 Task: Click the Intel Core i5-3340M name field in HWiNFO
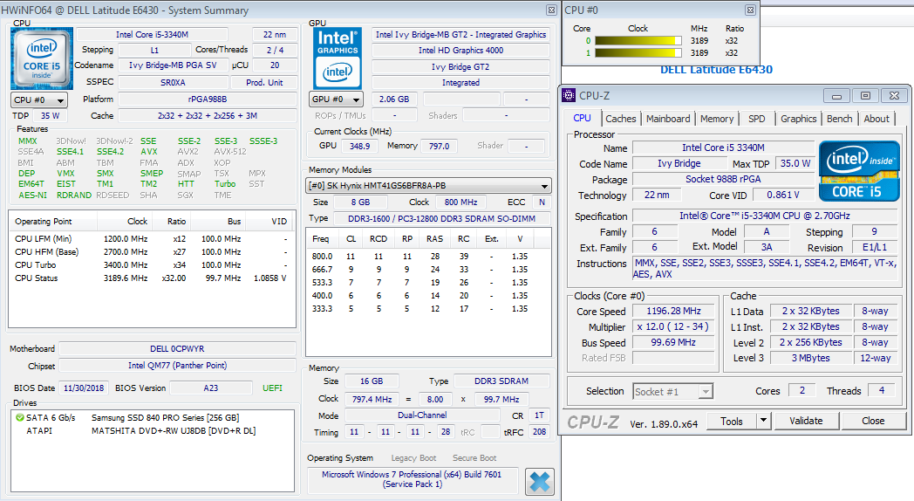point(152,34)
